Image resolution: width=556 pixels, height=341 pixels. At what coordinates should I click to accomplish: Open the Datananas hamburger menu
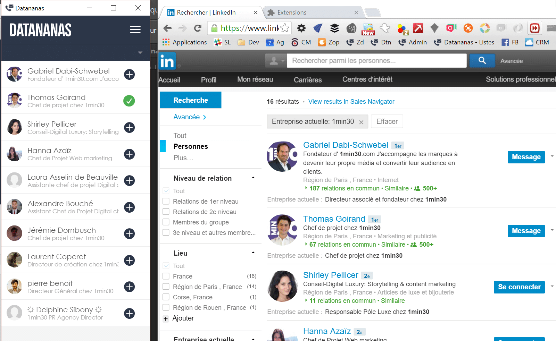pos(135,30)
